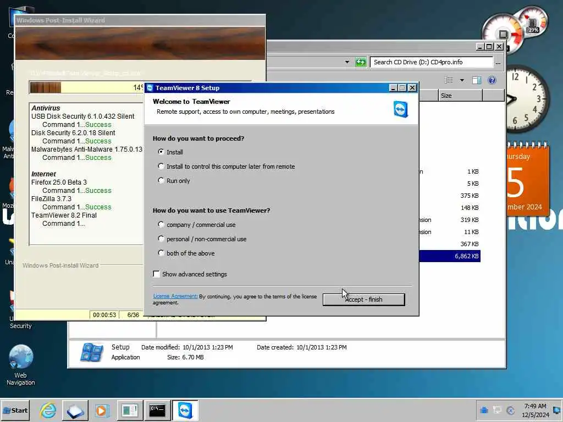The image size is (563, 422).
Task: Open the License Agreement link
Action: [175, 296]
